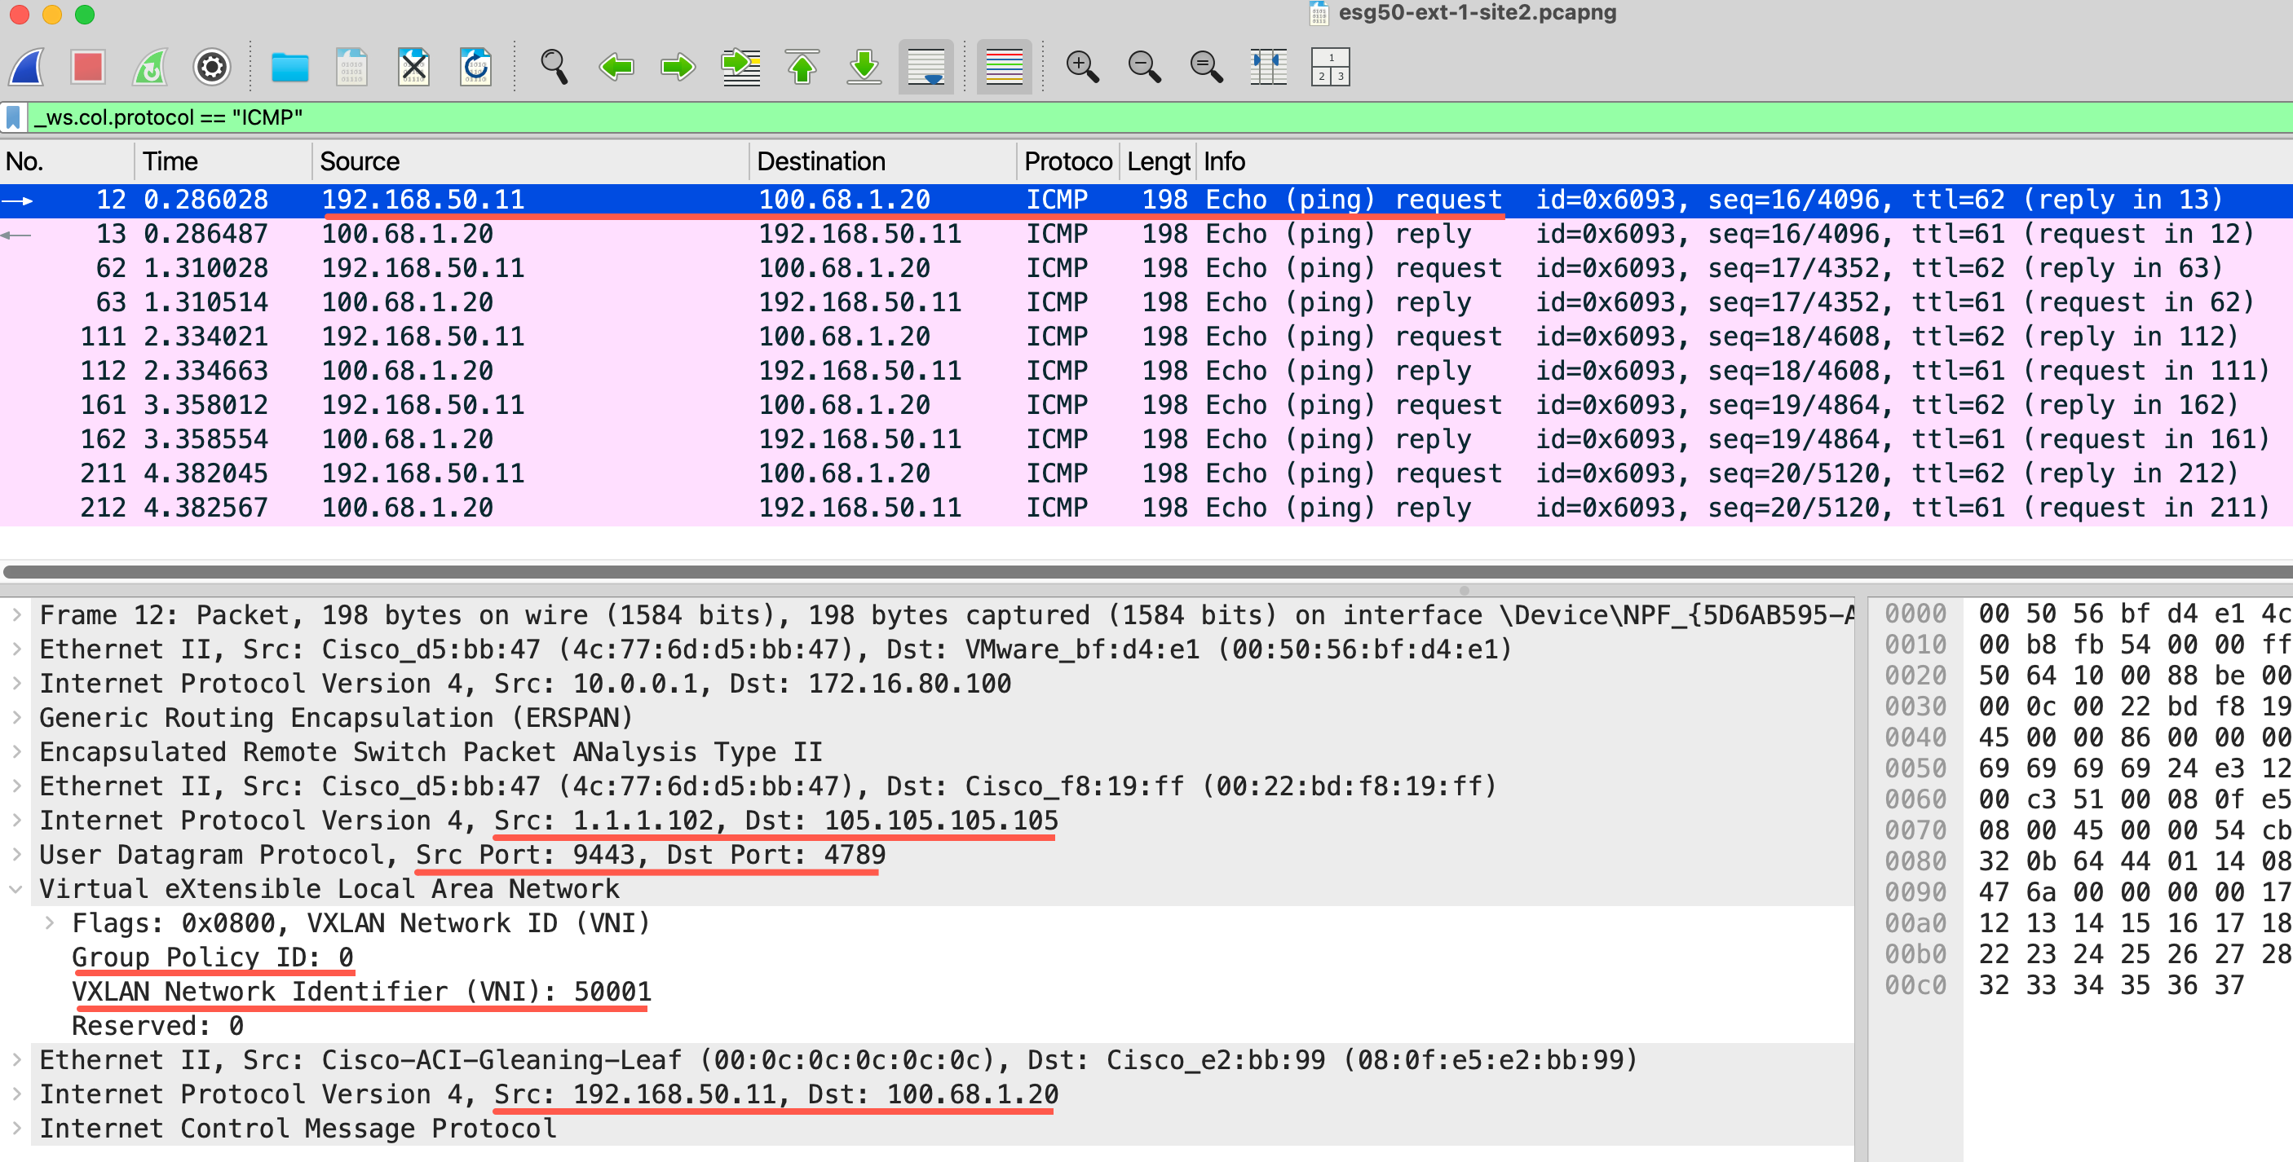Click hex offset 0040 in bytes pane

click(1915, 737)
